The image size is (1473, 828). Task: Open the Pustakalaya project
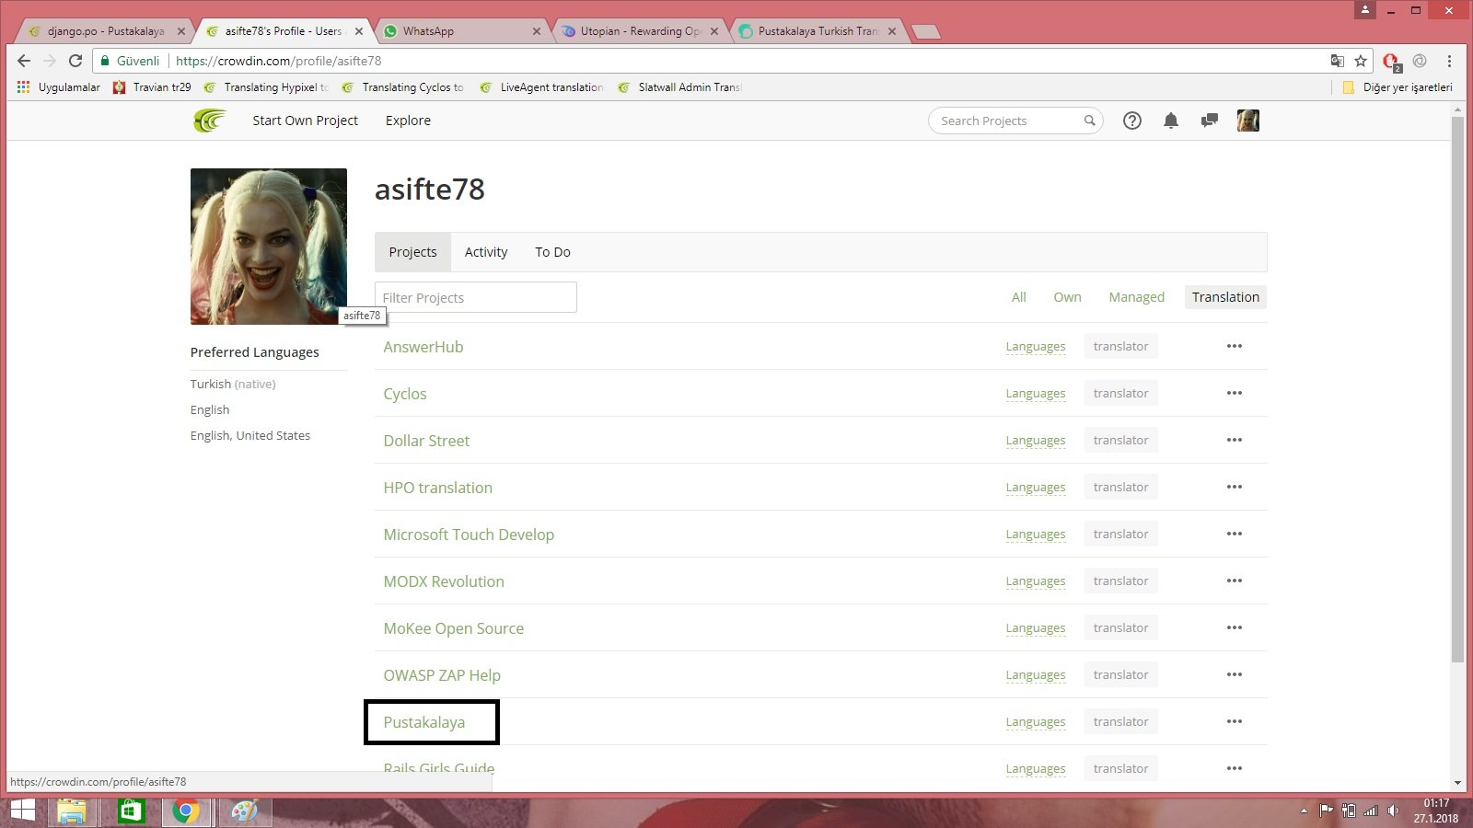424,722
